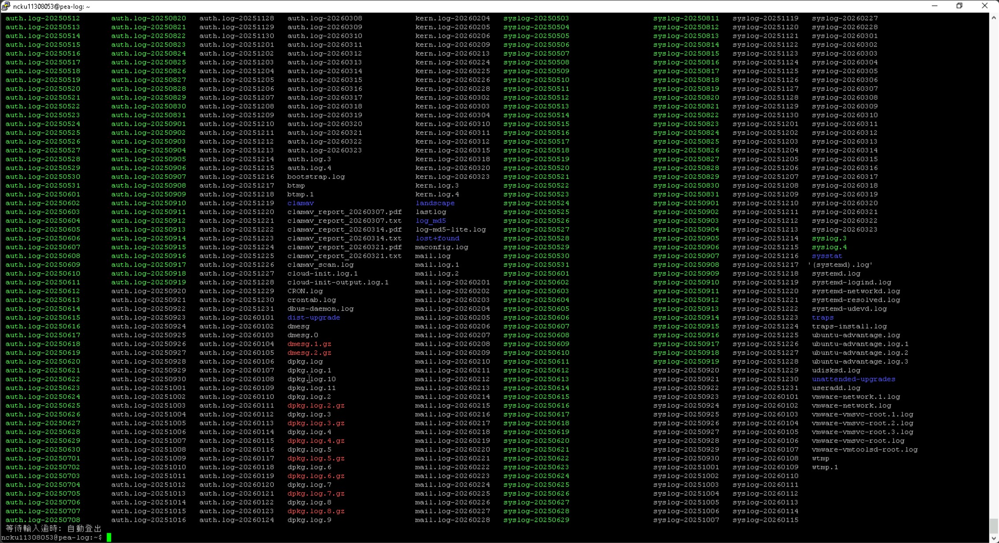The width and height of the screenshot is (999, 543).
Task: Click the ncku11308053@pea-log prompt text
Action: [x=51, y=537]
